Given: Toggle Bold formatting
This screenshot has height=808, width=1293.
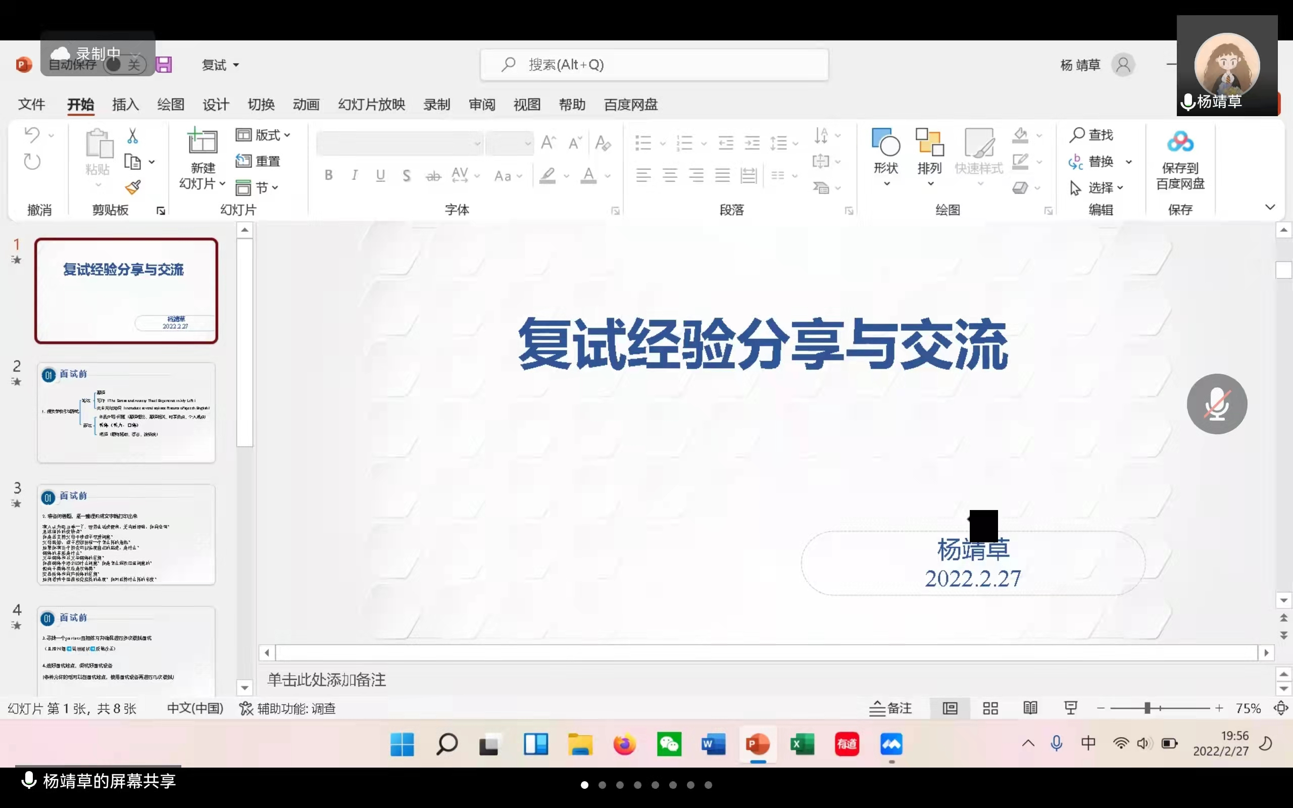Looking at the screenshot, I should coord(329,175).
